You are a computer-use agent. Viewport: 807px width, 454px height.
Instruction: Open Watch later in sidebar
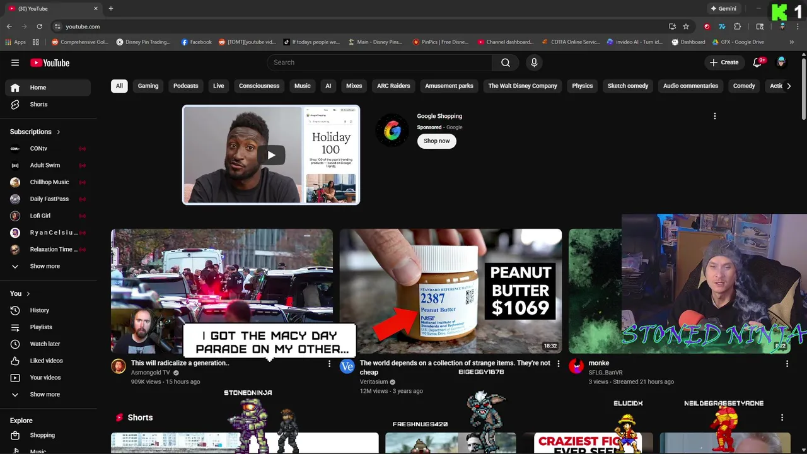(48, 344)
